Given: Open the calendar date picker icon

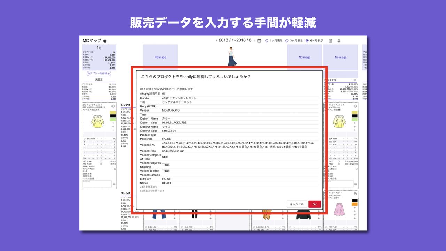Looking at the screenshot, I should coord(259,40).
